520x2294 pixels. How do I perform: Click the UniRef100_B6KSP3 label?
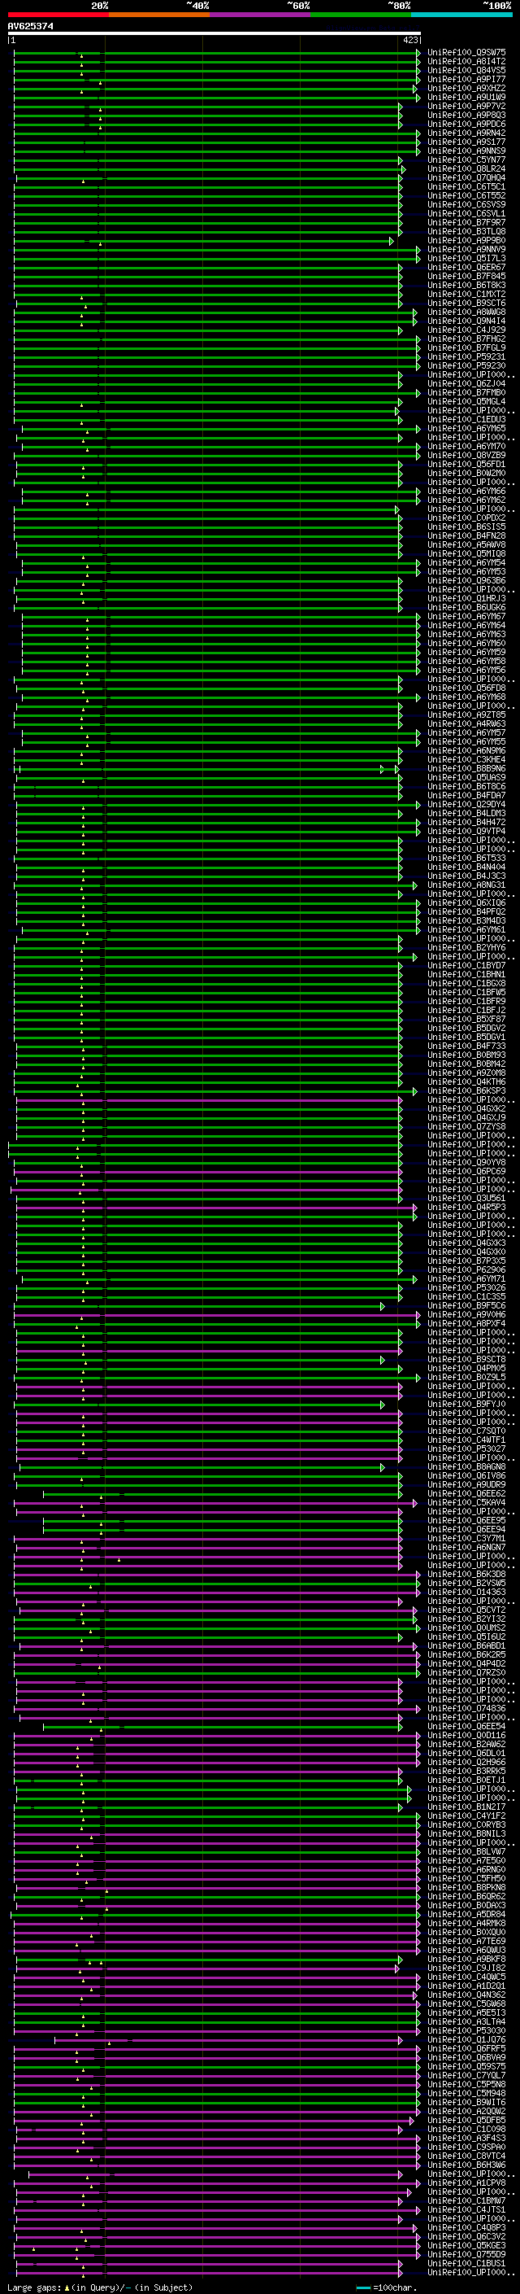point(466,1090)
